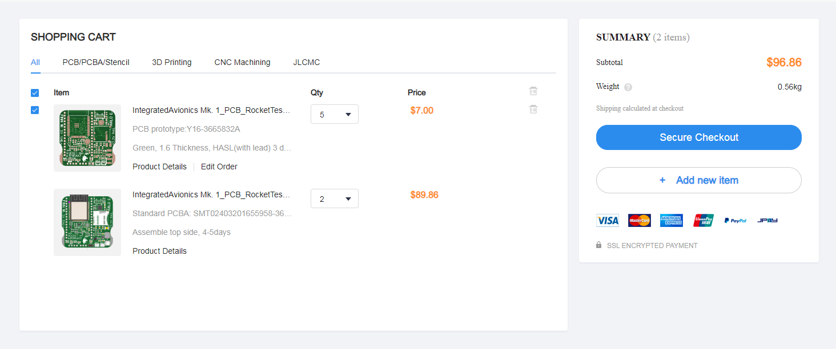Toggle the select-all items checkbox
The height and width of the screenshot is (349, 836).
coord(35,93)
